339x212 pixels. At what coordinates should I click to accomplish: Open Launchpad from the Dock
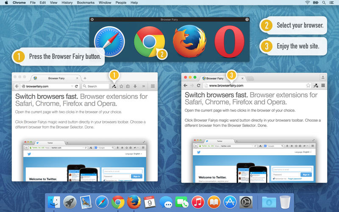coord(69,202)
